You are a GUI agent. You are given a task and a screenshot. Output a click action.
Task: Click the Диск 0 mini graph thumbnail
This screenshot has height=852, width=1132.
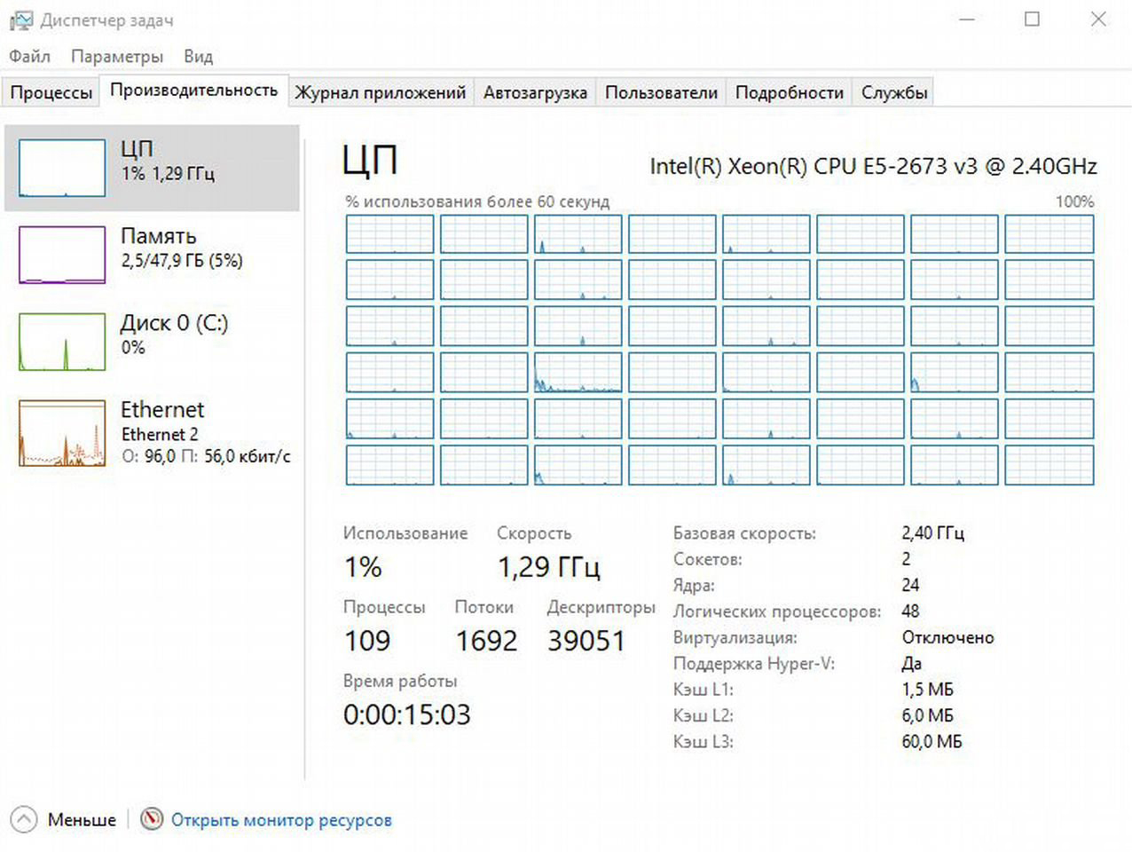point(62,342)
